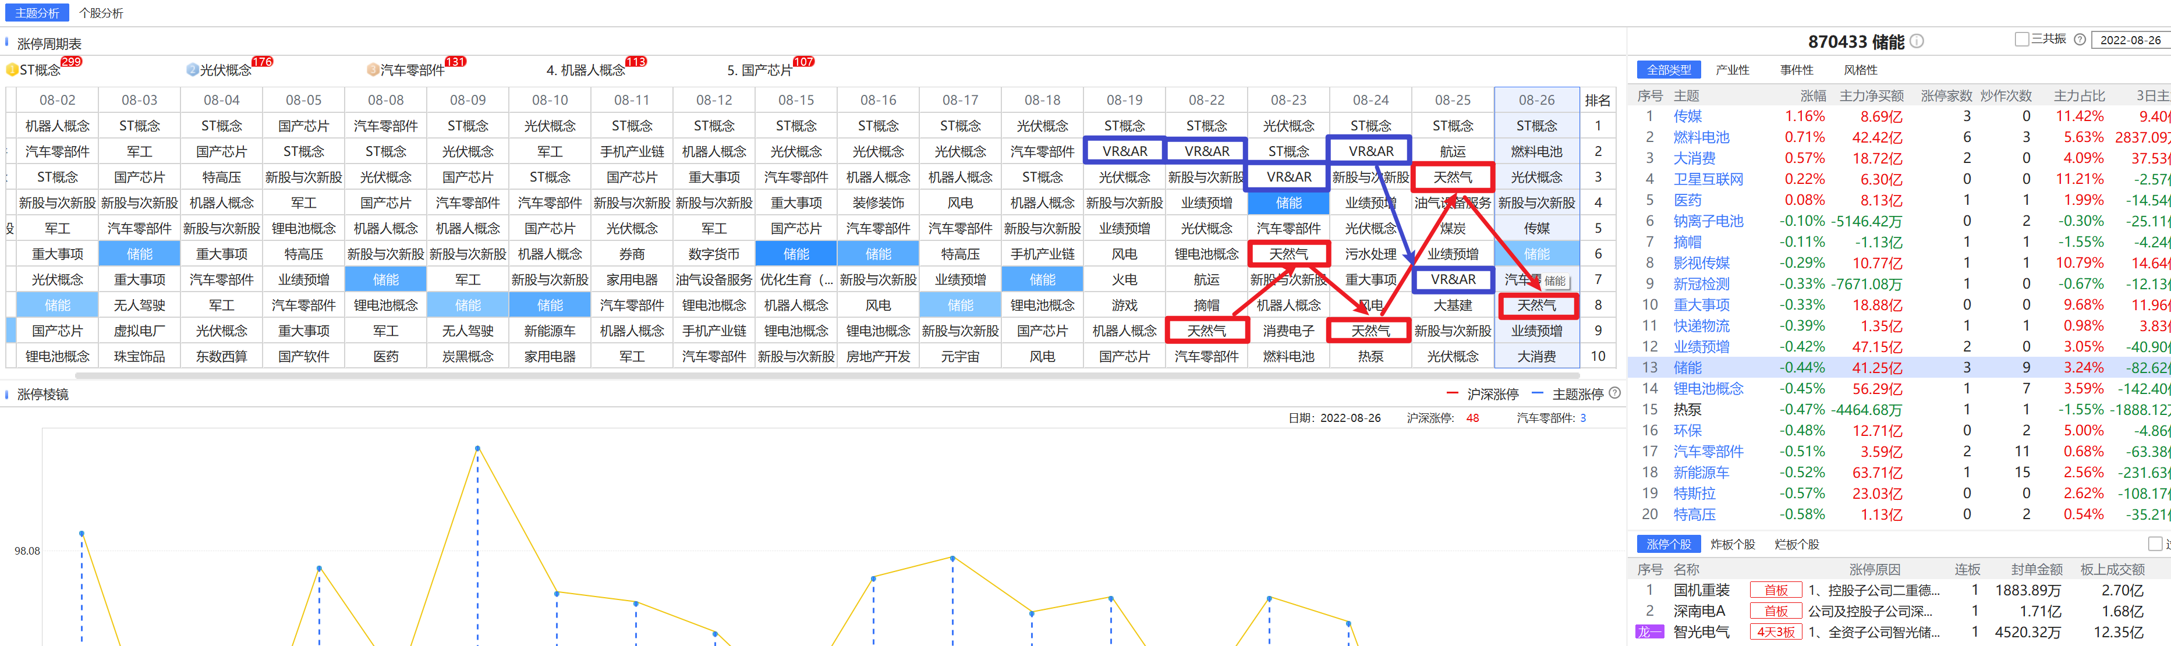
Task: Toggle the 主题涨停 blue legend line
Action: [1537, 393]
